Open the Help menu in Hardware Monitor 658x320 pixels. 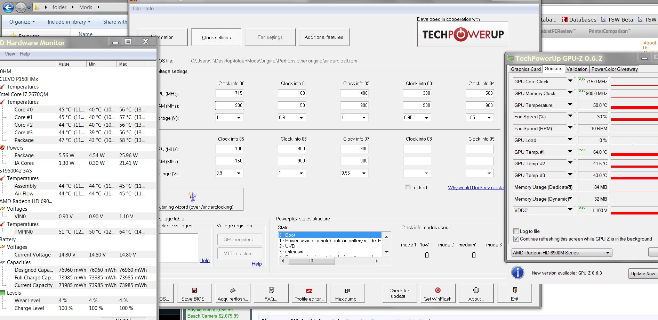[x=25, y=54]
